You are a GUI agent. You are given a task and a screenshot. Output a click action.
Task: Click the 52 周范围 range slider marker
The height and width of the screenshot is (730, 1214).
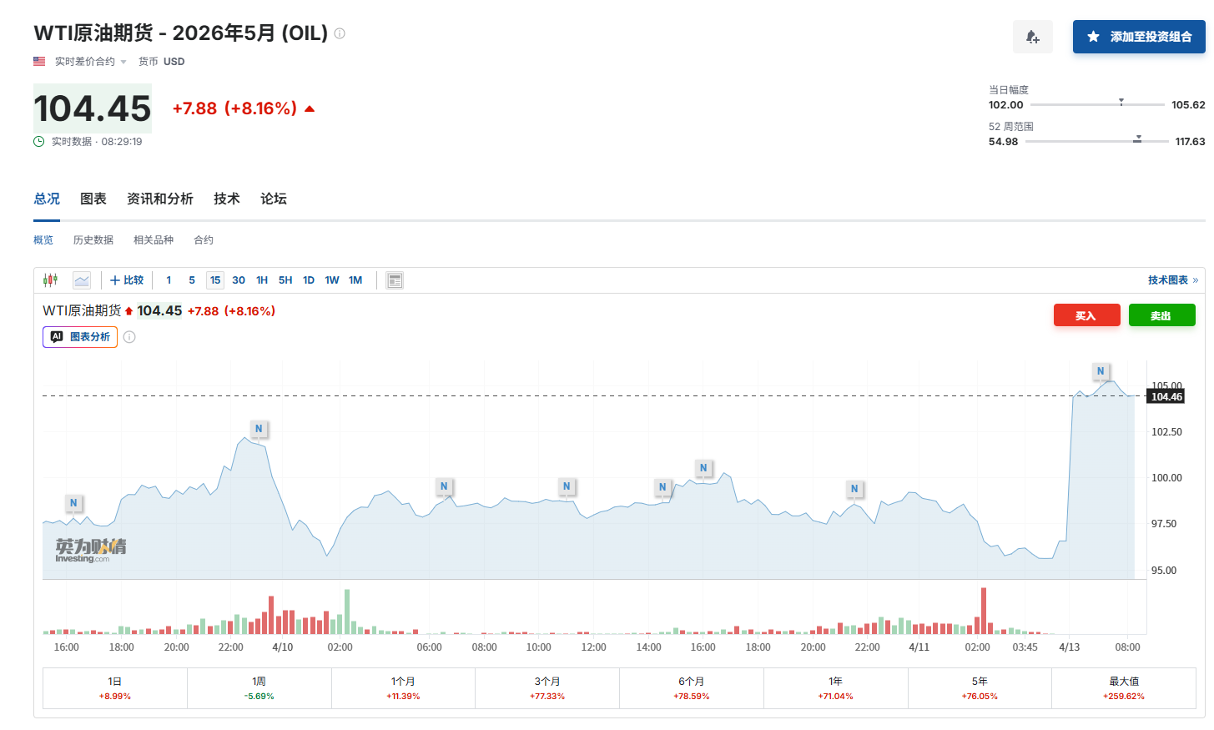click(x=1137, y=139)
